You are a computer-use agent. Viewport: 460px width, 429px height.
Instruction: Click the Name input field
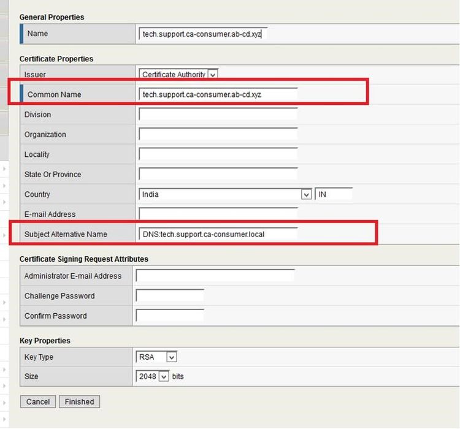click(203, 34)
